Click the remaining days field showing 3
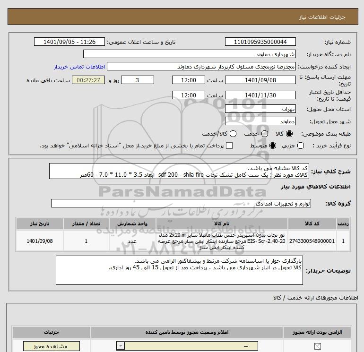Image resolution: width=364 pixels, height=352 pixels. [x=138, y=80]
